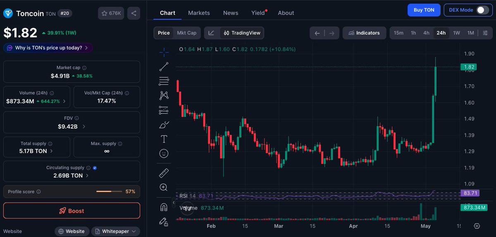Open the Indicators button
Image resolution: width=496 pixels, height=237 pixels.
364,33
